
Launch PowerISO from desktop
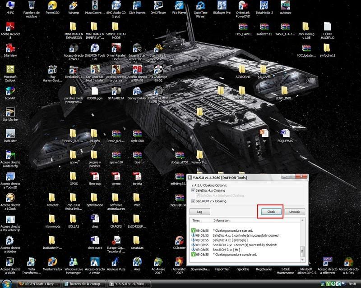click(x=52, y=8)
